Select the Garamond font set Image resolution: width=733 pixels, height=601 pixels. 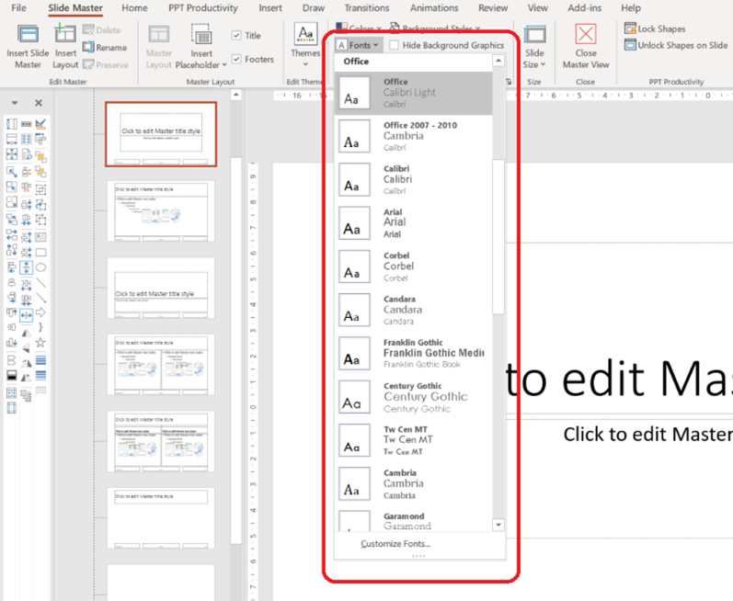click(413, 521)
